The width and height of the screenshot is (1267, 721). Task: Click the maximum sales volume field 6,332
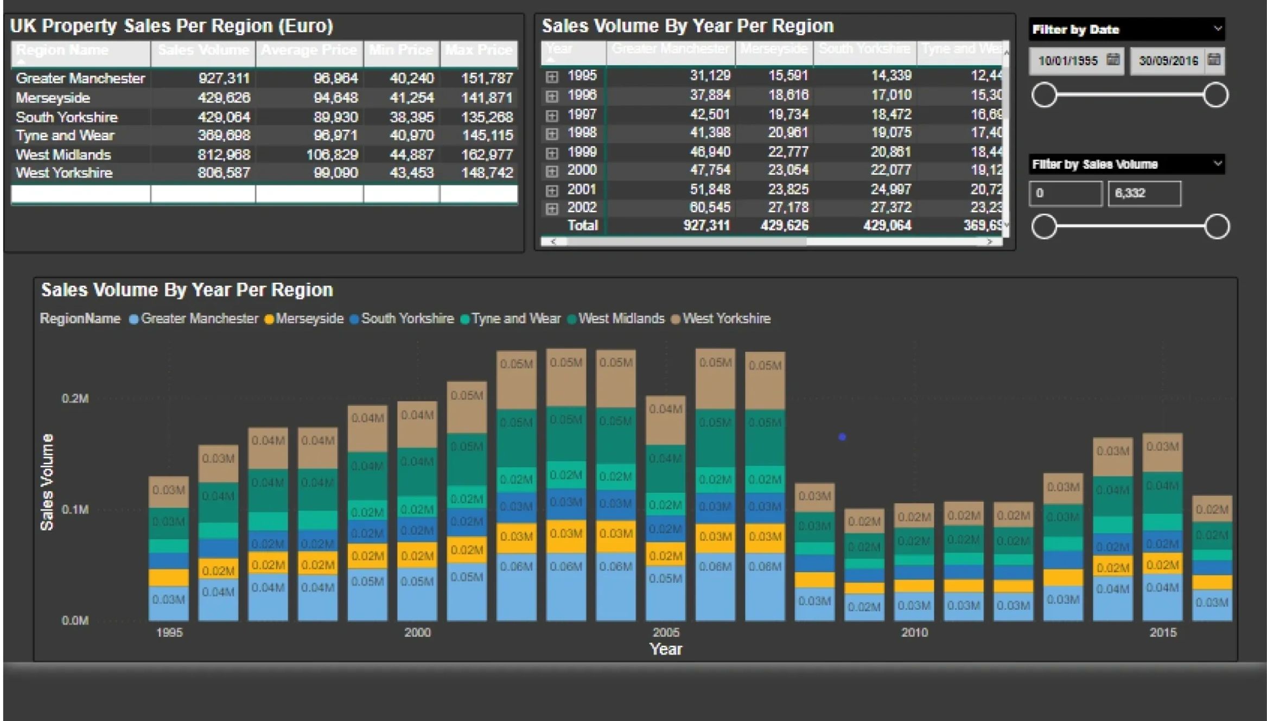click(1144, 193)
